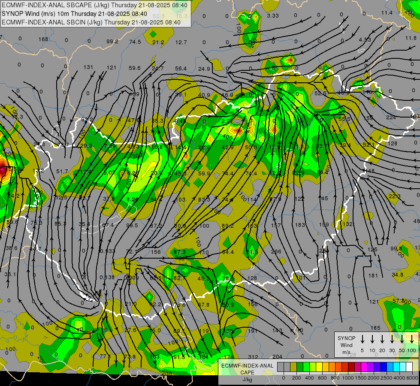
Task: Click the 1000 tick label in CAPE legend
Action: click(347, 378)
